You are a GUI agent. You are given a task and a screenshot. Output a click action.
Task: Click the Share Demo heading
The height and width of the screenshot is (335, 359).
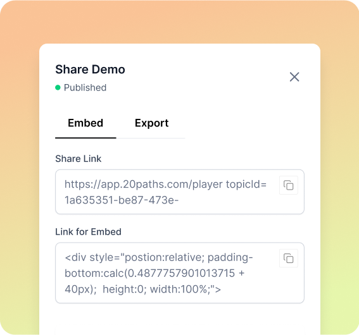click(x=90, y=70)
